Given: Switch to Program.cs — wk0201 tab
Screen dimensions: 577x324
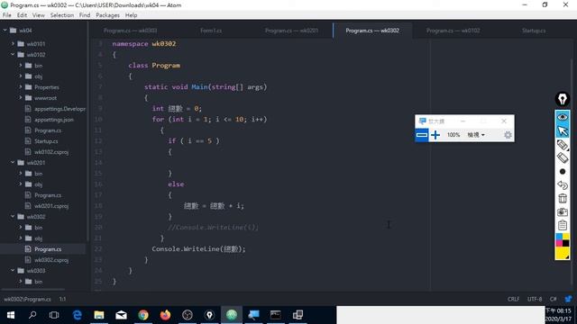Looking at the screenshot, I should pos(291,31).
